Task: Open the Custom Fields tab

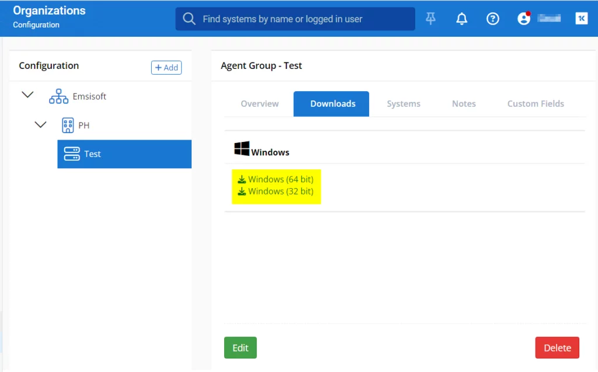Action: (536, 104)
